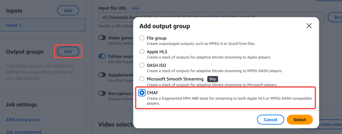Close the Add output group dialog
Screen dimensions: 342x134
309,26
